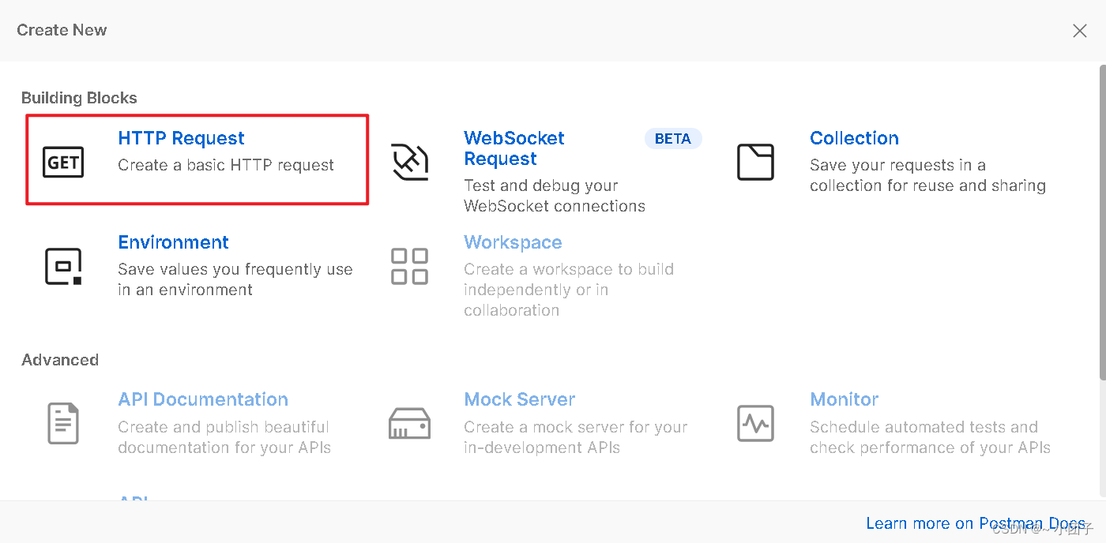
Task: Open Workspace creation
Action: pyautogui.click(x=513, y=242)
